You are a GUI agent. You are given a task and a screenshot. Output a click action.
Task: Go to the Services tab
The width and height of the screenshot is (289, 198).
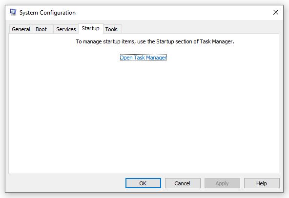[x=66, y=29]
